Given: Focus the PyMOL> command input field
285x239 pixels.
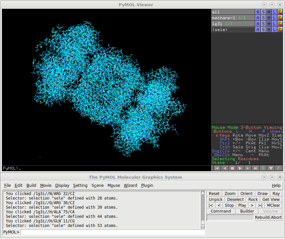Looking at the screenshot, I should click(113, 232).
